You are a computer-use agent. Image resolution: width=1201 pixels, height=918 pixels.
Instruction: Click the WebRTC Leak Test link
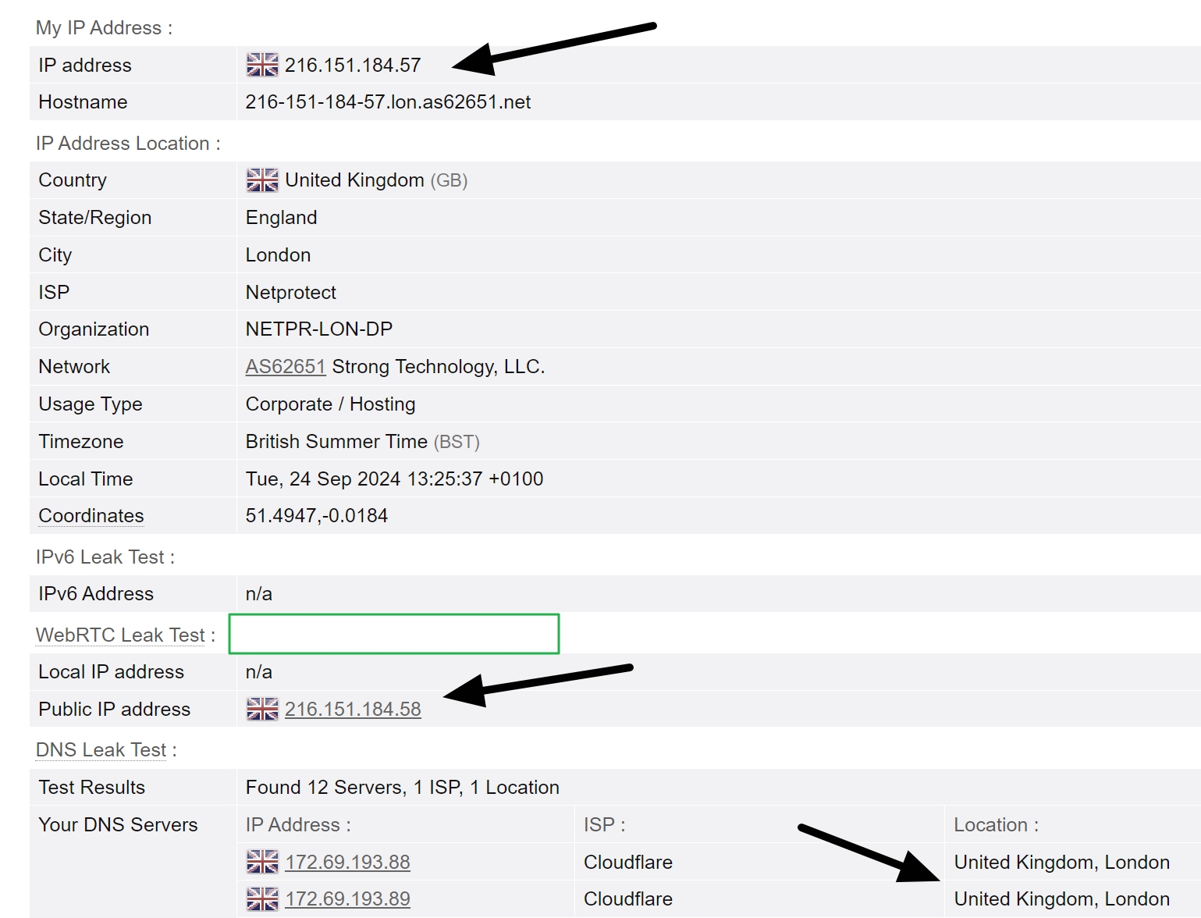pyautogui.click(x=119, y=635)
